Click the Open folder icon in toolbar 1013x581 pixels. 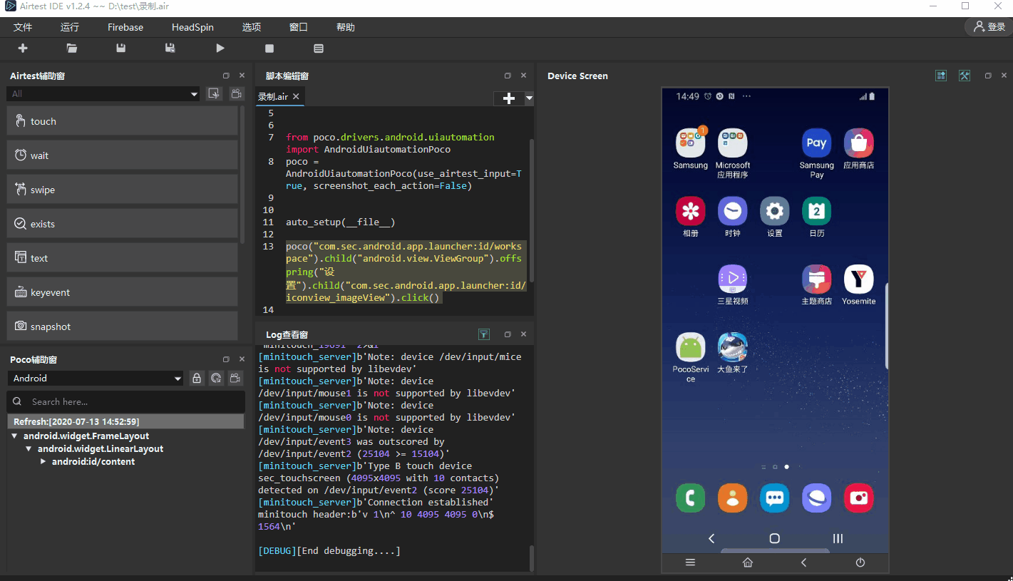click(72, 48)
